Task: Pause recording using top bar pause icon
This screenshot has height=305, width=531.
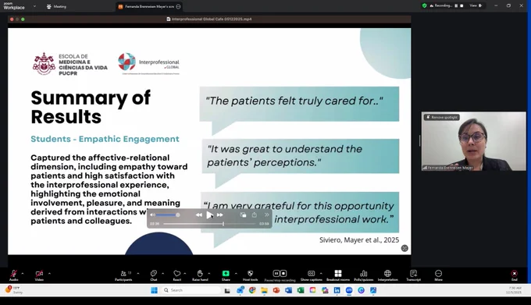Action: point(456,5)
